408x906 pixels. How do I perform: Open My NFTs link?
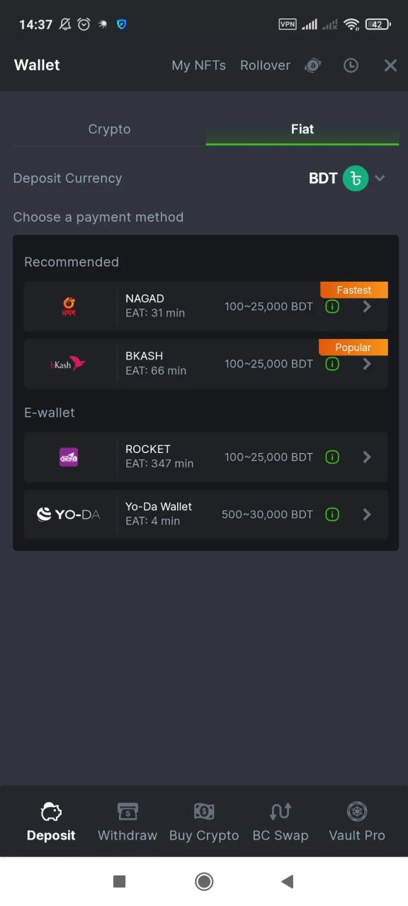[198, 65]
